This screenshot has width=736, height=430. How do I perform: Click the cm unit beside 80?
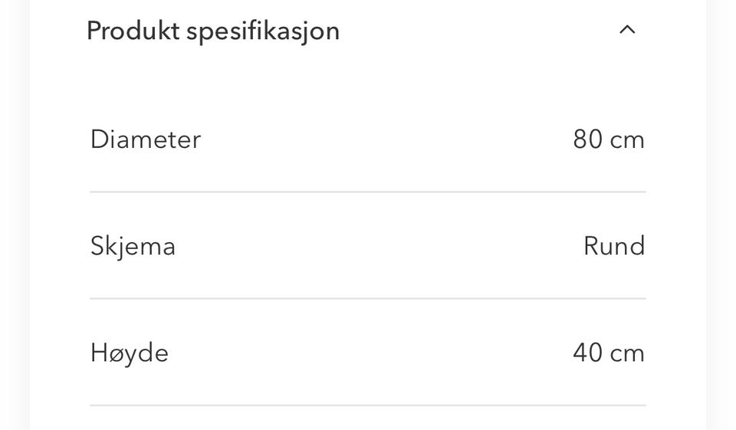[x=626, y=141]
